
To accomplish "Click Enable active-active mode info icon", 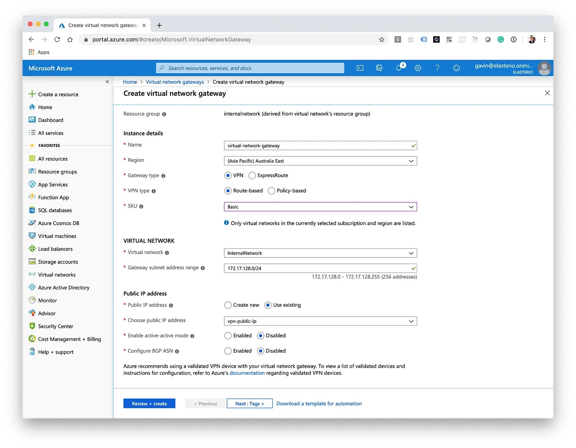I will pyautogui.click(x=192, y=336).
